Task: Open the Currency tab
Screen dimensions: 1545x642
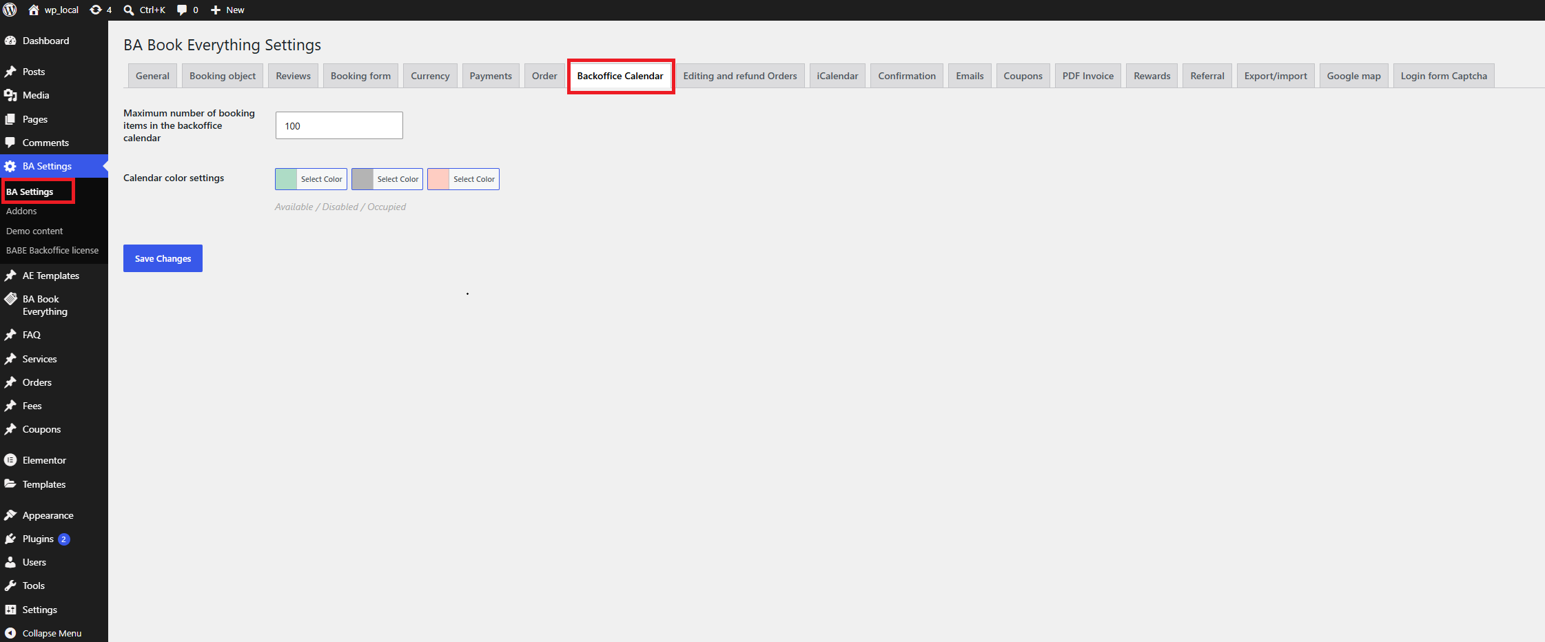Action: point(430,76)
